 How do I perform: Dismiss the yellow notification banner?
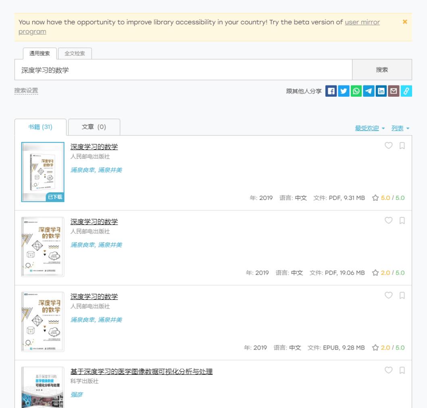[x=405, y=22]
